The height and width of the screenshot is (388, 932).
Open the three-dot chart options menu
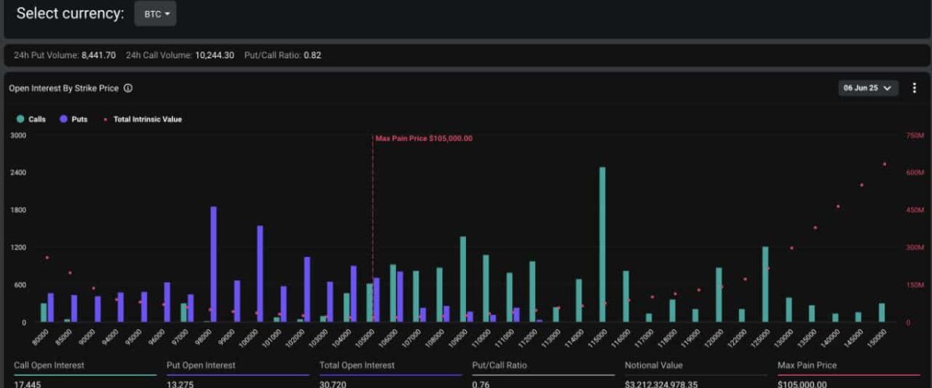(914, 88)
